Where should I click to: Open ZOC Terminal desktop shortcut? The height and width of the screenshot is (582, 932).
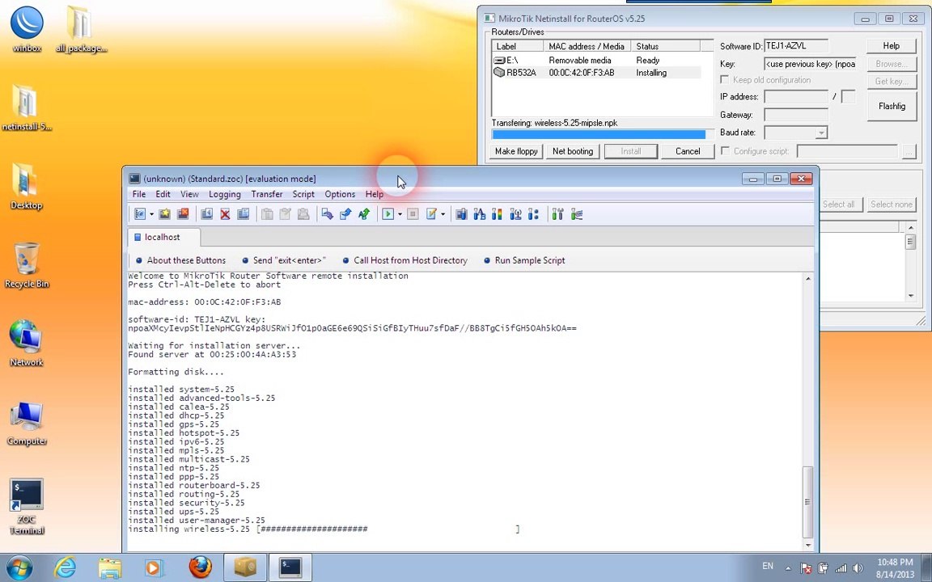[27, 507]
